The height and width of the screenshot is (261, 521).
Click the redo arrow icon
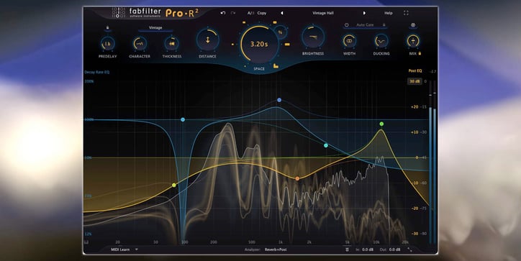coord(233,13)
